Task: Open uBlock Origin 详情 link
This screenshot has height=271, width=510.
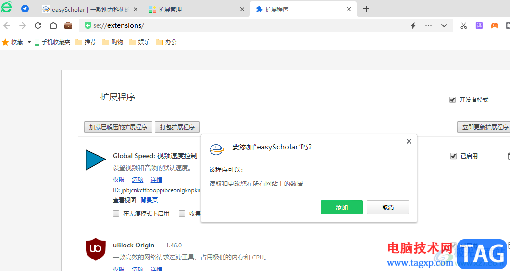Action: click(x=156, y=269)
